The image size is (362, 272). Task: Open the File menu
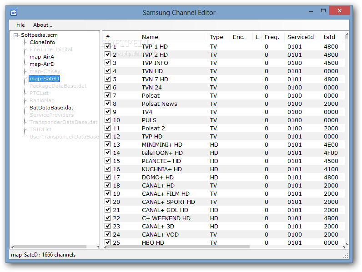20,25
